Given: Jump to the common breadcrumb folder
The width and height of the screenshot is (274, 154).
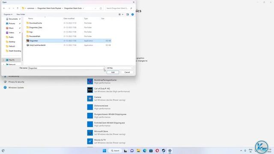Looking at the screenshot, I should click(31, 8).
